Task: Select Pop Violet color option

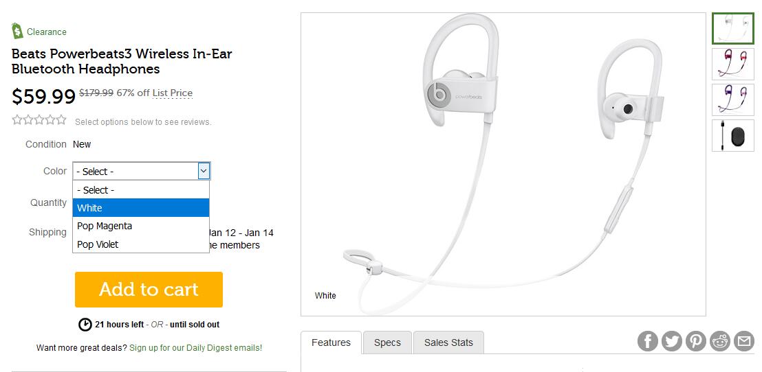Action: coord(141,244)
